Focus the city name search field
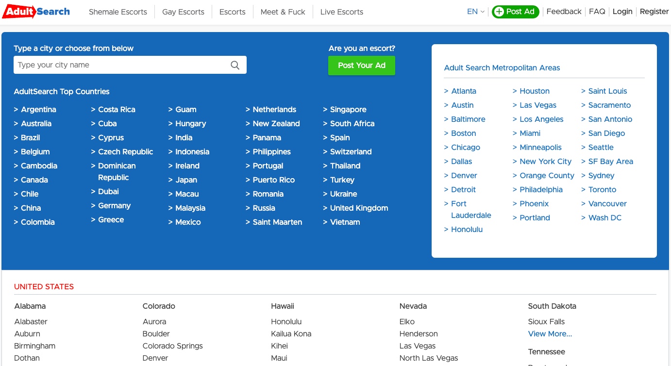The width and height of the screenshot is (671, 366). pyautogui.click(x=130, y=65)
